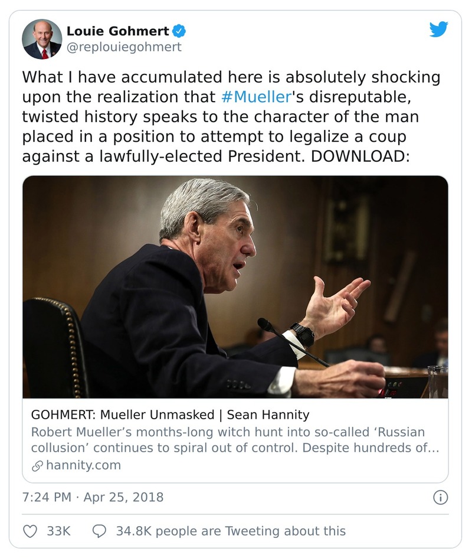Open the Mueller hearing photo preview
Viewport: 472px width, 558px height.
(x=235, y=286)
